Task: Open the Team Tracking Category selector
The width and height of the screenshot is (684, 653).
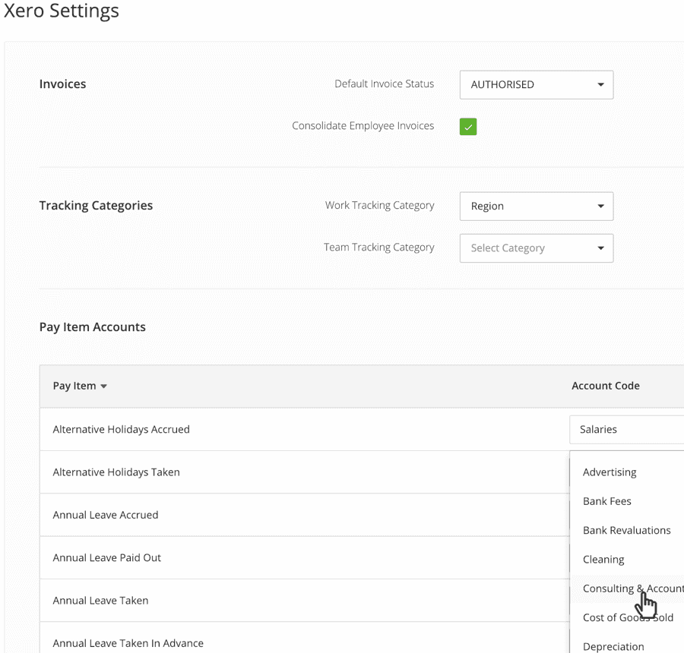Action: tap(536, 248)
